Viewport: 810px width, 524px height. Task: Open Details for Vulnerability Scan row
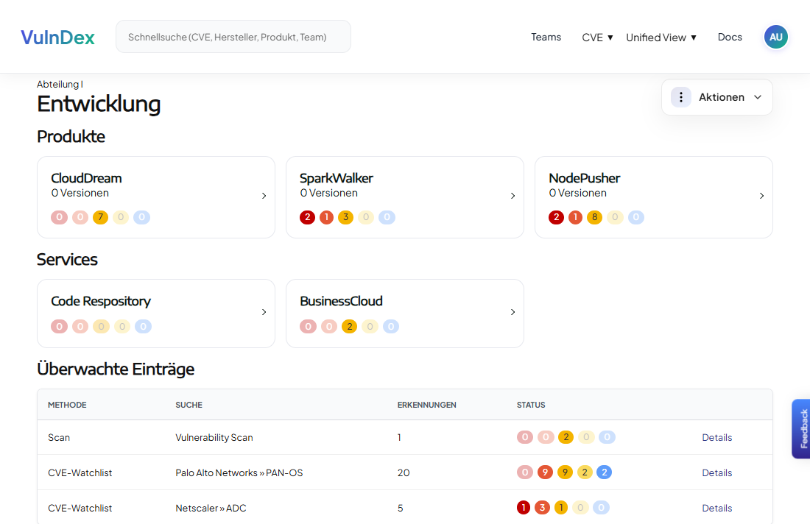click(716, 437)
